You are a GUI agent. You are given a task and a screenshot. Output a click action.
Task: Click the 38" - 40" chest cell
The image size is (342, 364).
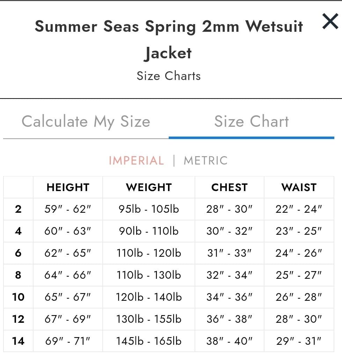tap(229, 341)
